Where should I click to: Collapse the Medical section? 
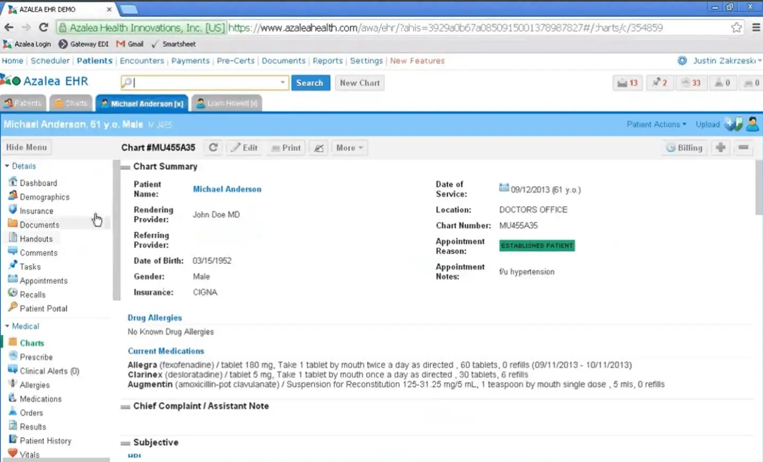tap(8, 326)
